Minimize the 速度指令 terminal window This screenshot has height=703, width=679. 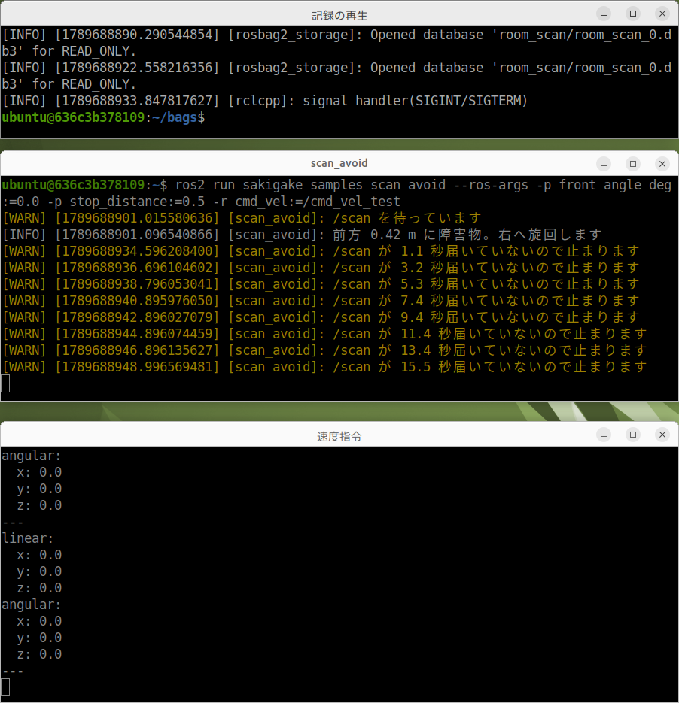[x=604, y=435]
